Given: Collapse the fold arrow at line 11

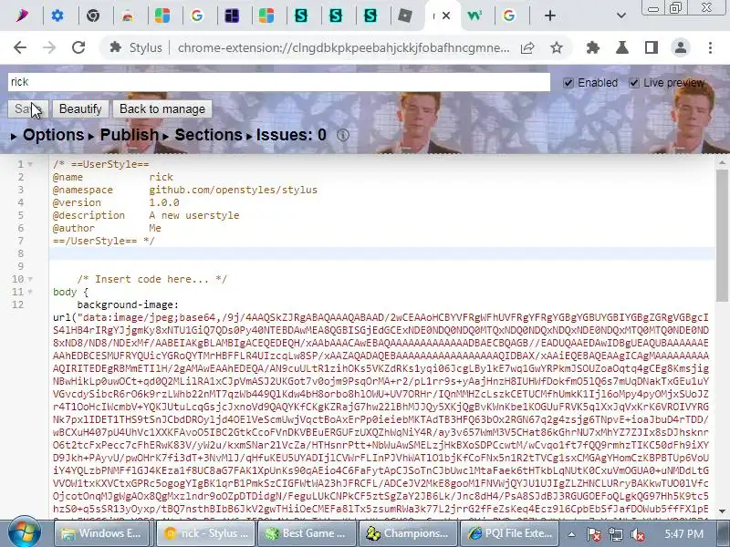Looking at the screenshot, I should point(30,292).
